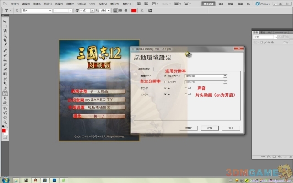The image size is (293, 183).
Task: Toggle Quick Mask mode at toolbox bottom
Action: 5,138
